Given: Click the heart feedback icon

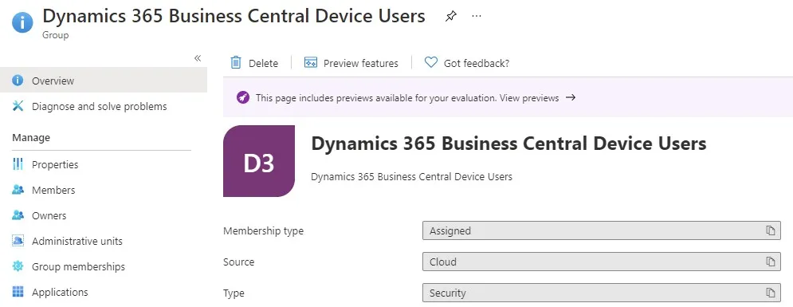Looking at the screenshot, I should click(431, 63).
